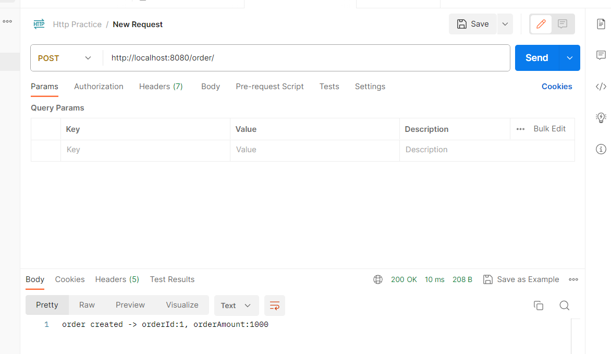Switch to the request Body tab

coord(211,87)
